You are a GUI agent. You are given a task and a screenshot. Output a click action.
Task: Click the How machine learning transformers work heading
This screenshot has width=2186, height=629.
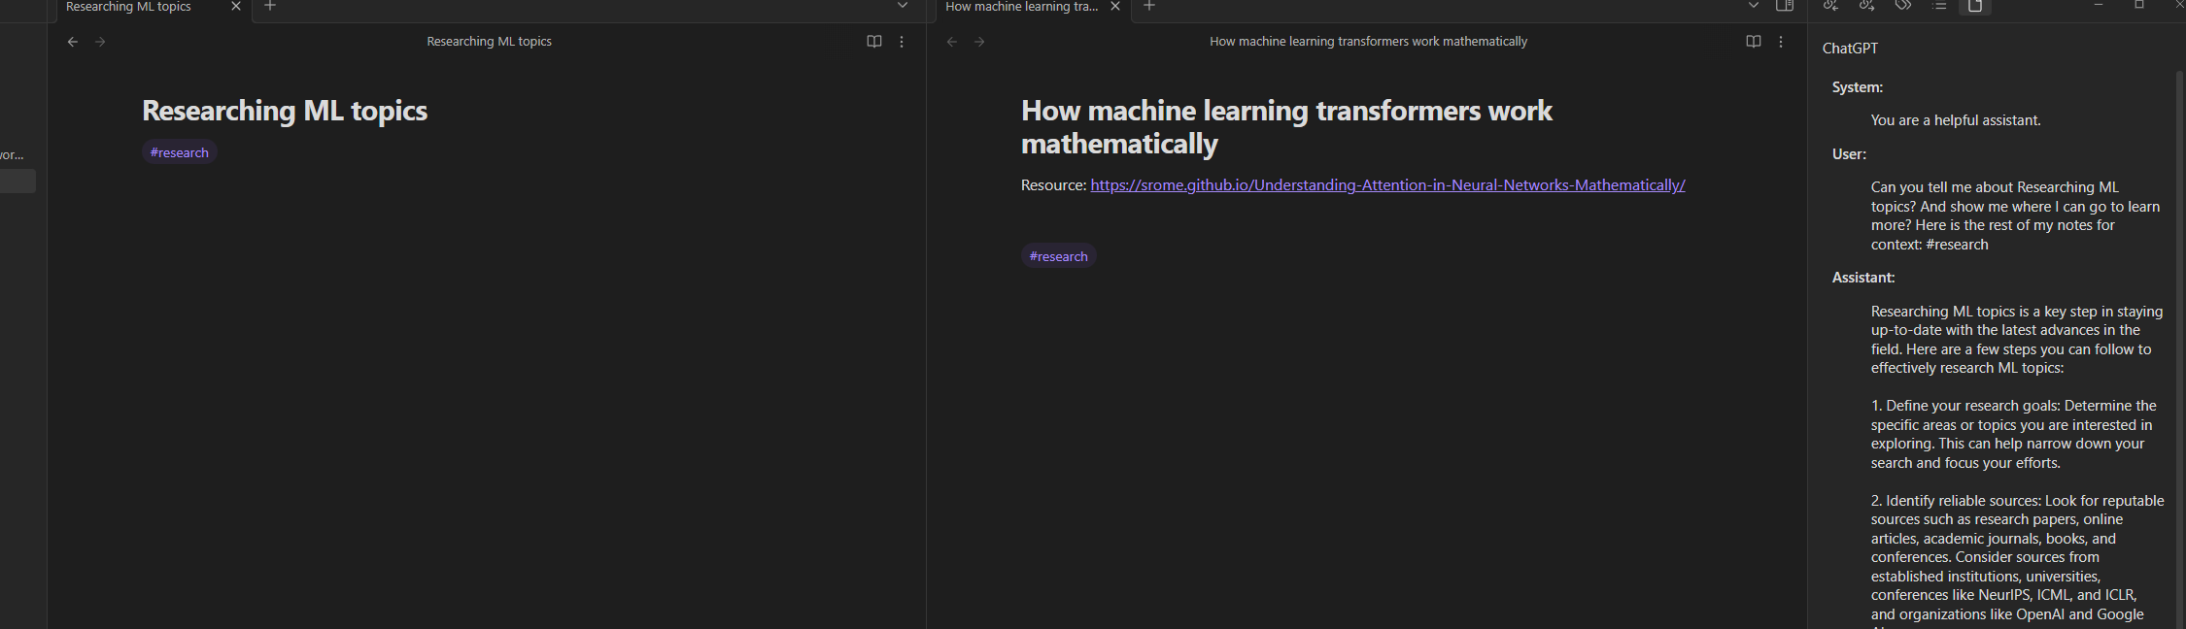(1286, 127)
